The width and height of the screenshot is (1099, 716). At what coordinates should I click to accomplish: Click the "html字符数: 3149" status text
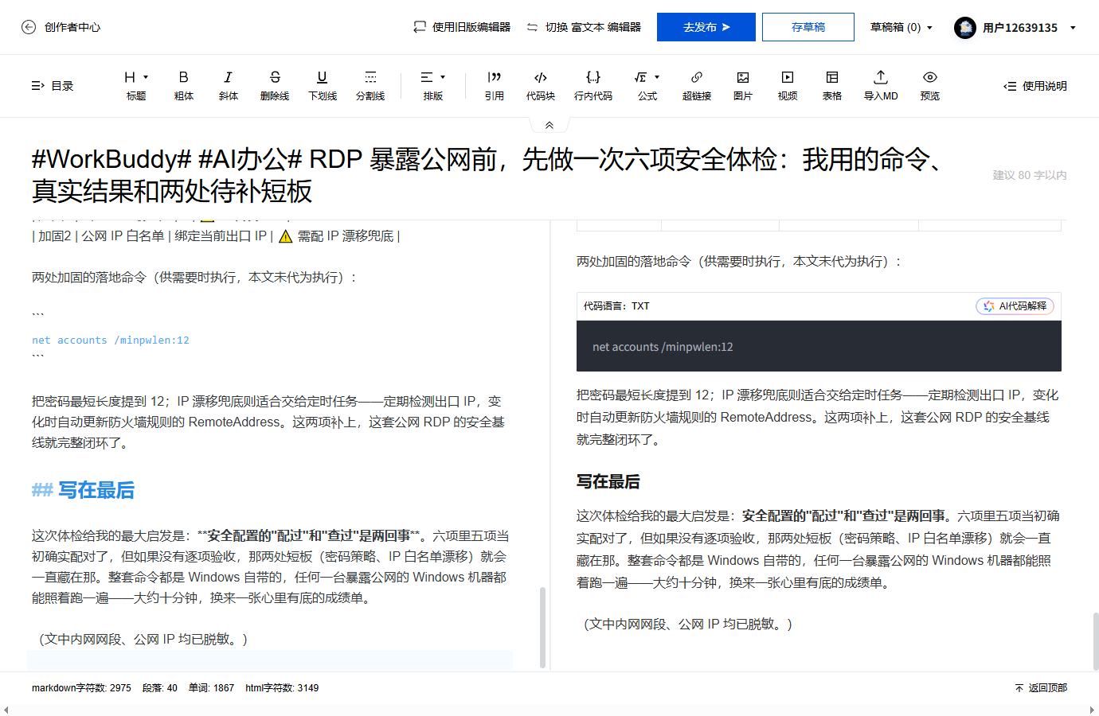click(282, 688)
